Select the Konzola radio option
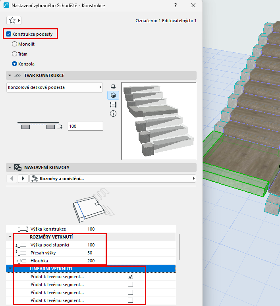 coord(14,64)
